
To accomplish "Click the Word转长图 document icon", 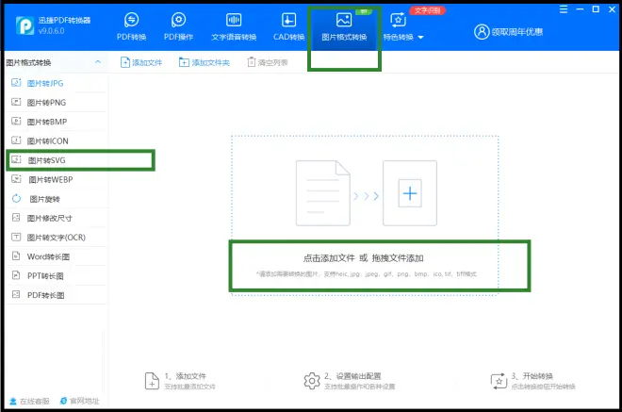I will click(x=16, y=256).
